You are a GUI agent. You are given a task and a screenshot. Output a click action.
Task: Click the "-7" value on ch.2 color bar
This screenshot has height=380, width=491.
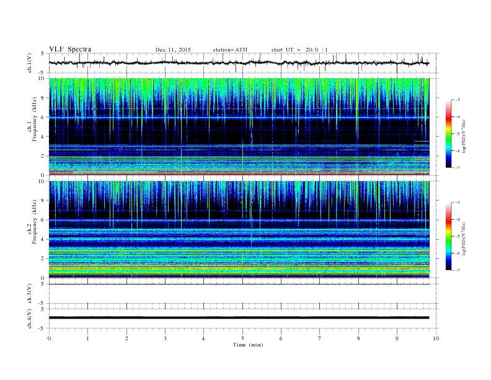click(457, 270)
